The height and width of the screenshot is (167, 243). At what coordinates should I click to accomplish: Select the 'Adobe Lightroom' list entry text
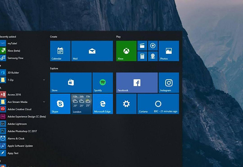[17, 124]
